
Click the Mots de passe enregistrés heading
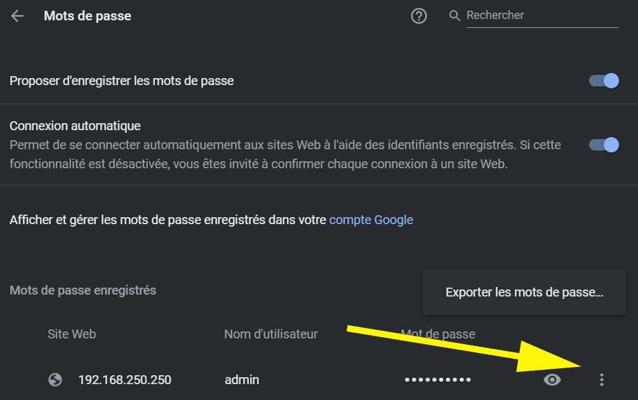tap(83, 290)
